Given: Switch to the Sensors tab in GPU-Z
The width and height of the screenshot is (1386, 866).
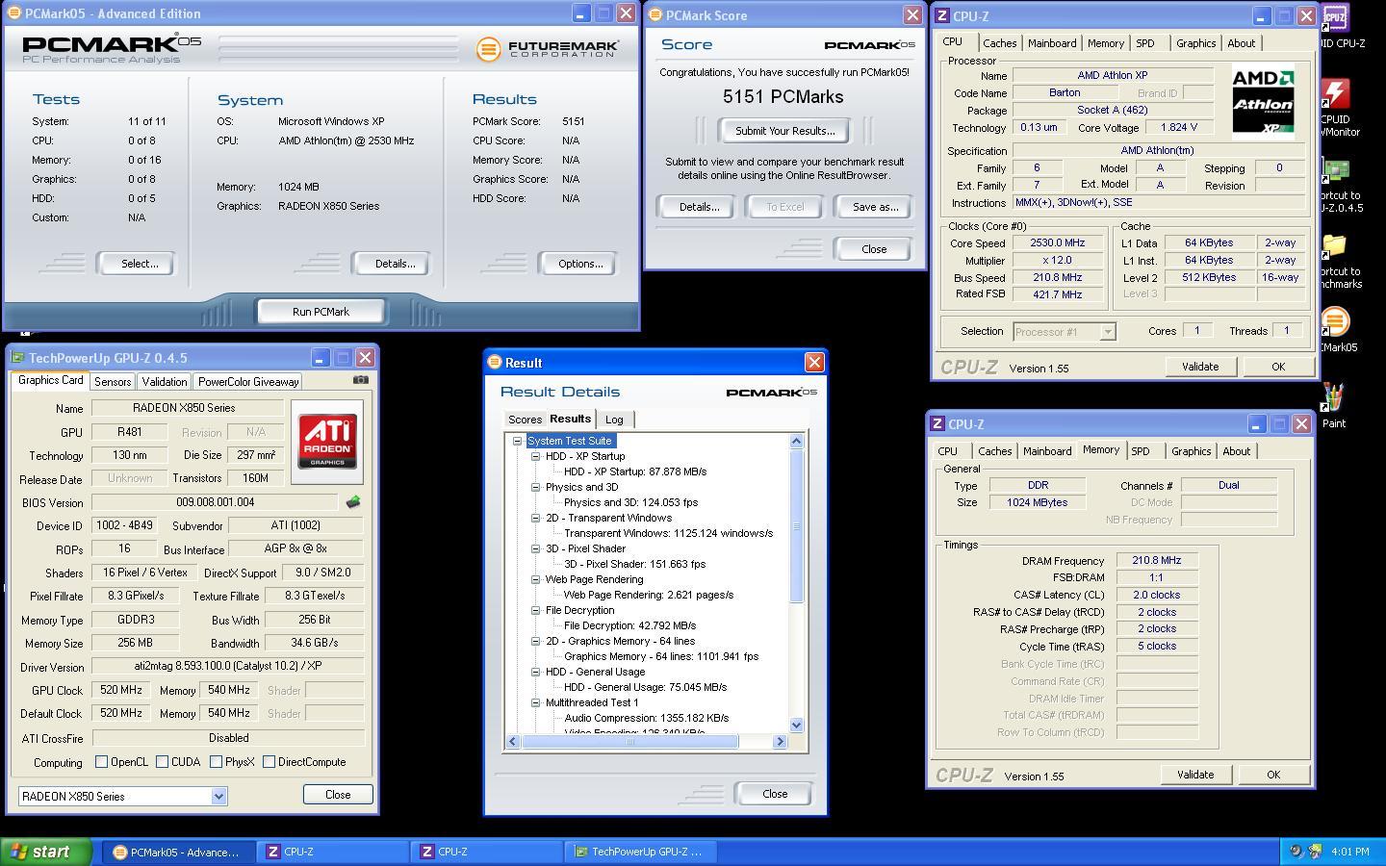Looking at the screenshot, I should [113, 382].
